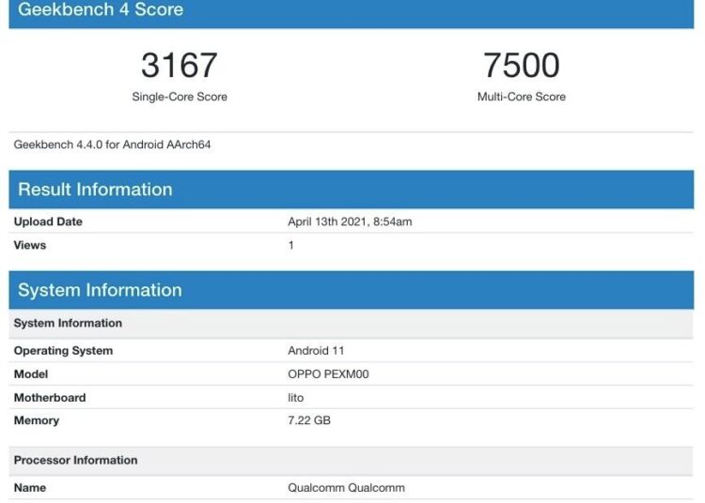Image resolution: width=705 pixels, height=503 pixels.
Task: Click the Memory row label
Action: pos(37,420)
